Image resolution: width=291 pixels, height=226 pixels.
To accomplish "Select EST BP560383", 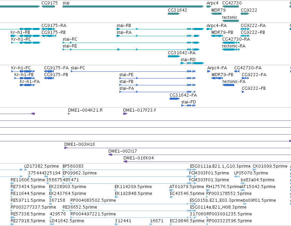I will 129,170.
